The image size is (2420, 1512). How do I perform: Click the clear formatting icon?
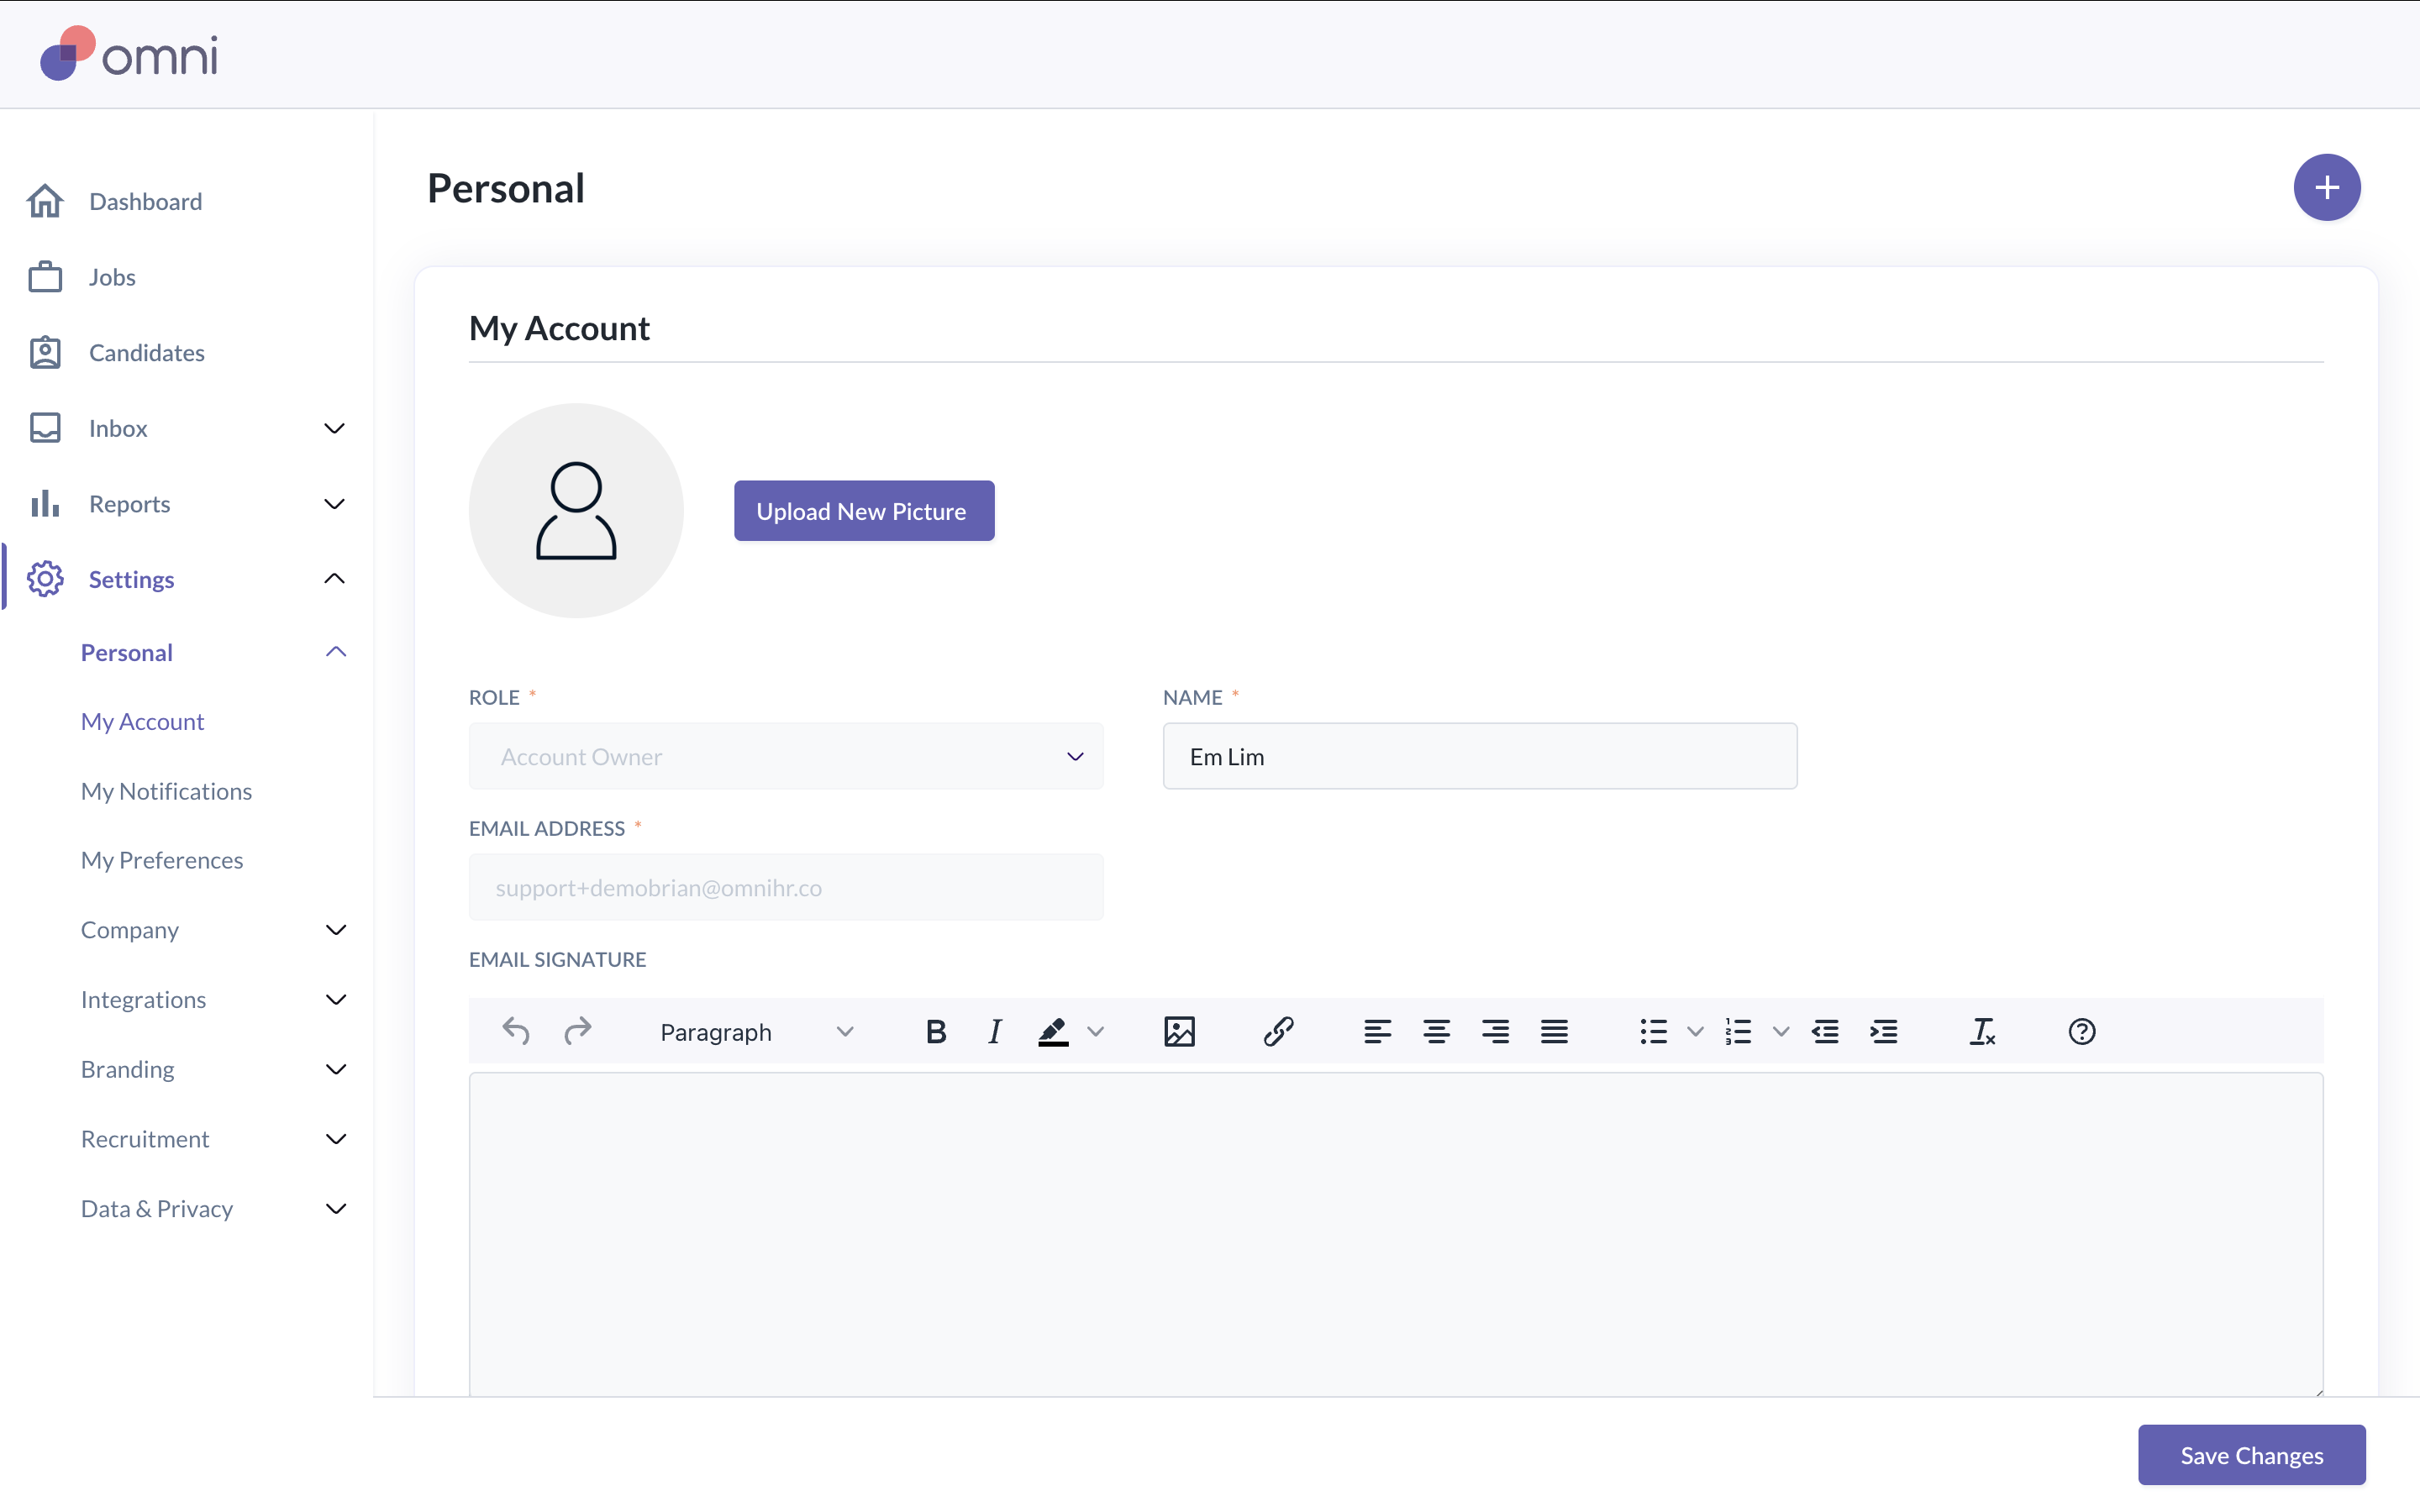click(x=1981, y=1031)
